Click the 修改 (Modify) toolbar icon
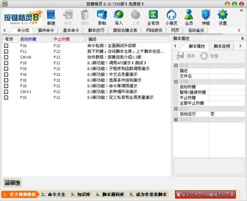Viewport: 247px width, 201px height. pyautogui.click(x=68, y=17)
